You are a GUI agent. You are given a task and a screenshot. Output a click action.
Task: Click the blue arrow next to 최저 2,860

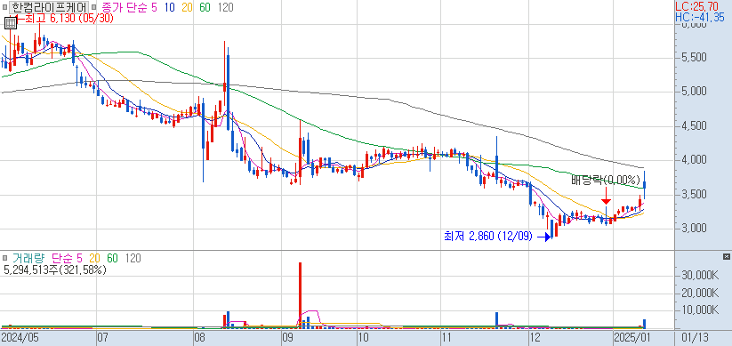coord(543,237)
